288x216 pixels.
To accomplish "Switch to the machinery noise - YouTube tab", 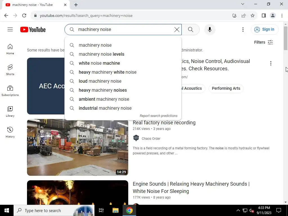I will point(36,5).
